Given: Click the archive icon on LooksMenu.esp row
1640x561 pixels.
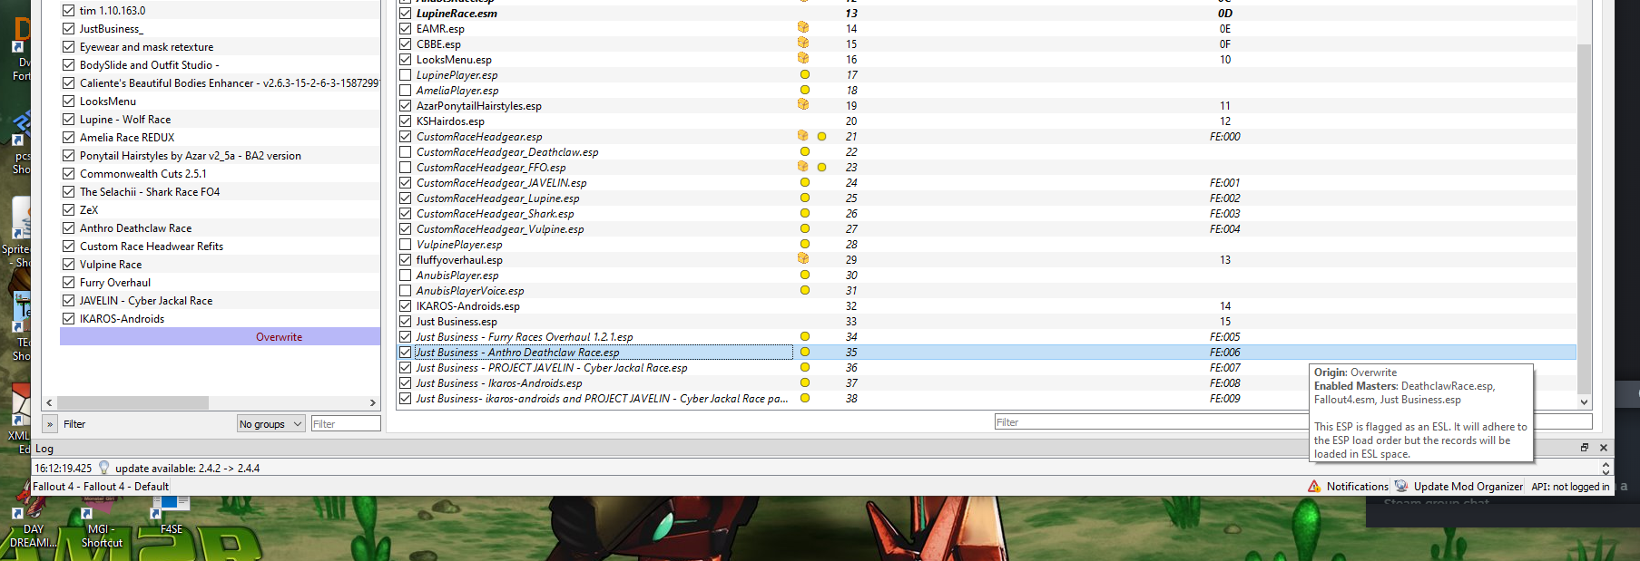Looking at the screenshot, I should [803, 59].
